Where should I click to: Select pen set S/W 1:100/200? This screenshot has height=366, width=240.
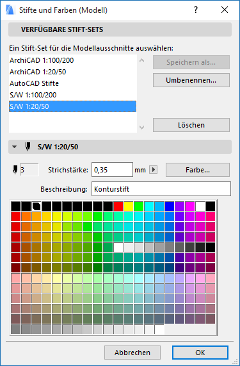point(72,95)
